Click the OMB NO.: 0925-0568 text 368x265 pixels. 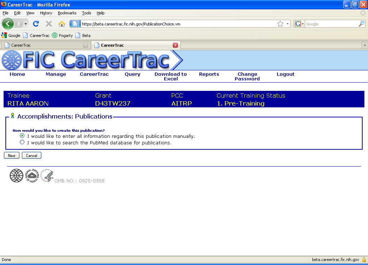coord(79,181)
